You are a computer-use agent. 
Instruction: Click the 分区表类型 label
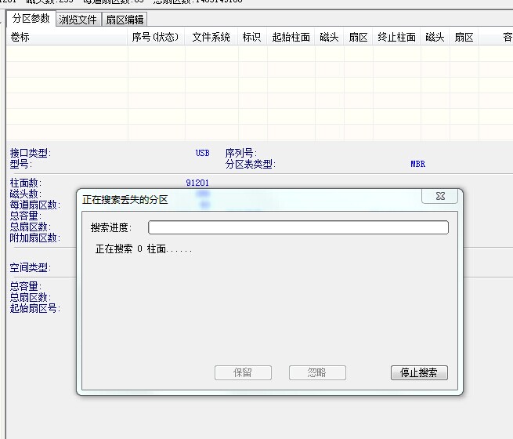click(251, 164)
